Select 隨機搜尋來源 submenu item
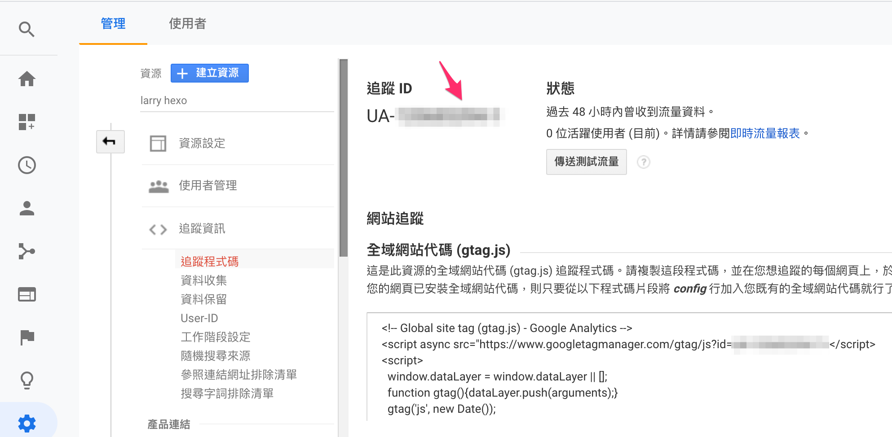 (215, 356)
